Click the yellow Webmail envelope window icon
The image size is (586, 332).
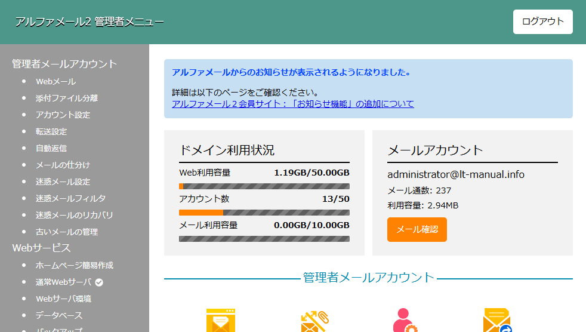[x=221, y=321]
